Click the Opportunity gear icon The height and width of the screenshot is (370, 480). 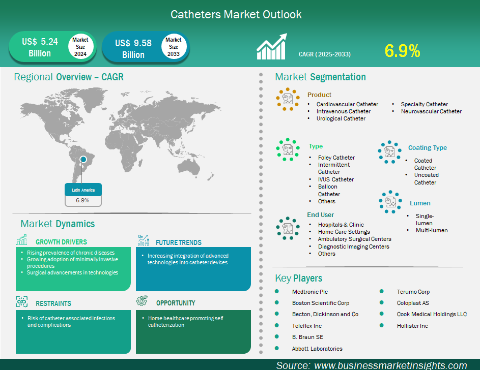(141, 300)
